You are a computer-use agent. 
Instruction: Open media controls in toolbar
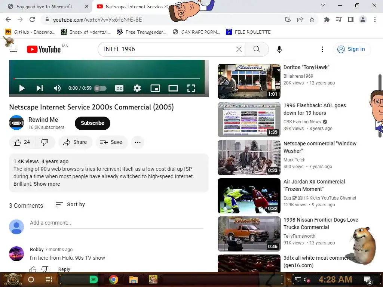click(339, 19)
